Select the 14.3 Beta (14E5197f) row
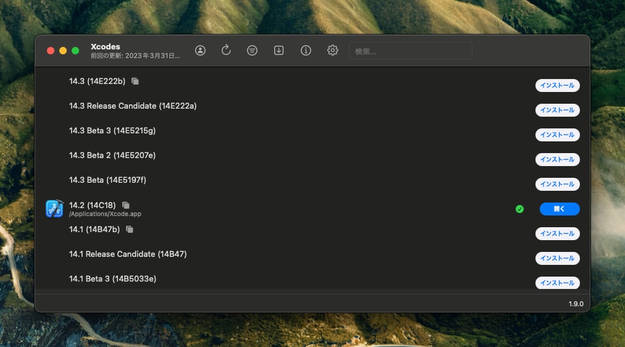The width and height of the screenshot is (625, 347). tap(107, 180)
